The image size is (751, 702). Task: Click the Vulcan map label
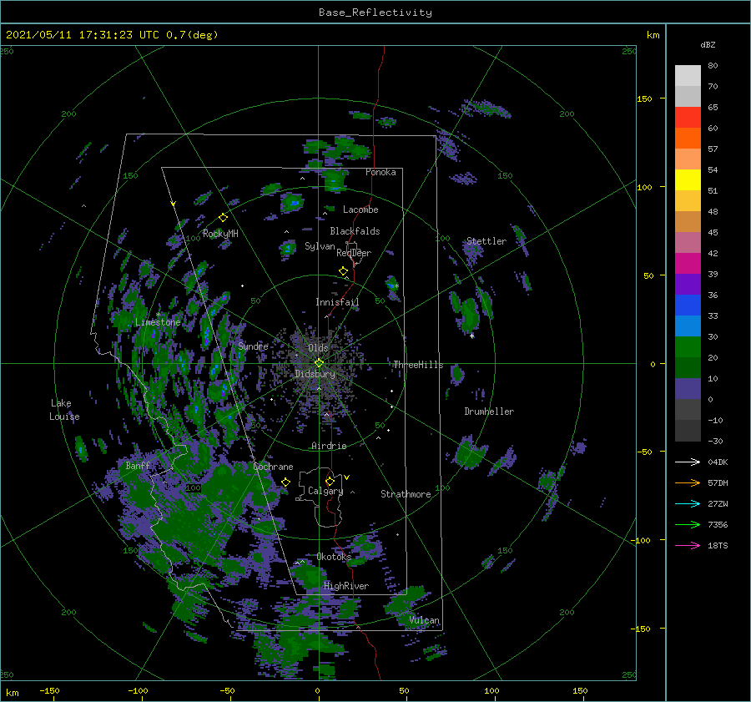[x=424, y=620]
